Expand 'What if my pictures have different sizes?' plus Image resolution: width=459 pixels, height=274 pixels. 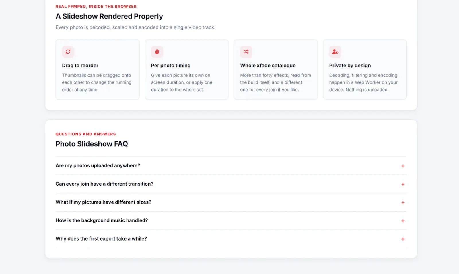coord(403,203)
